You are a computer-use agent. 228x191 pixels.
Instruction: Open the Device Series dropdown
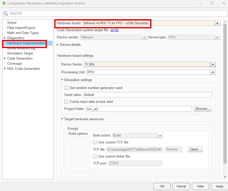(213, 64)
